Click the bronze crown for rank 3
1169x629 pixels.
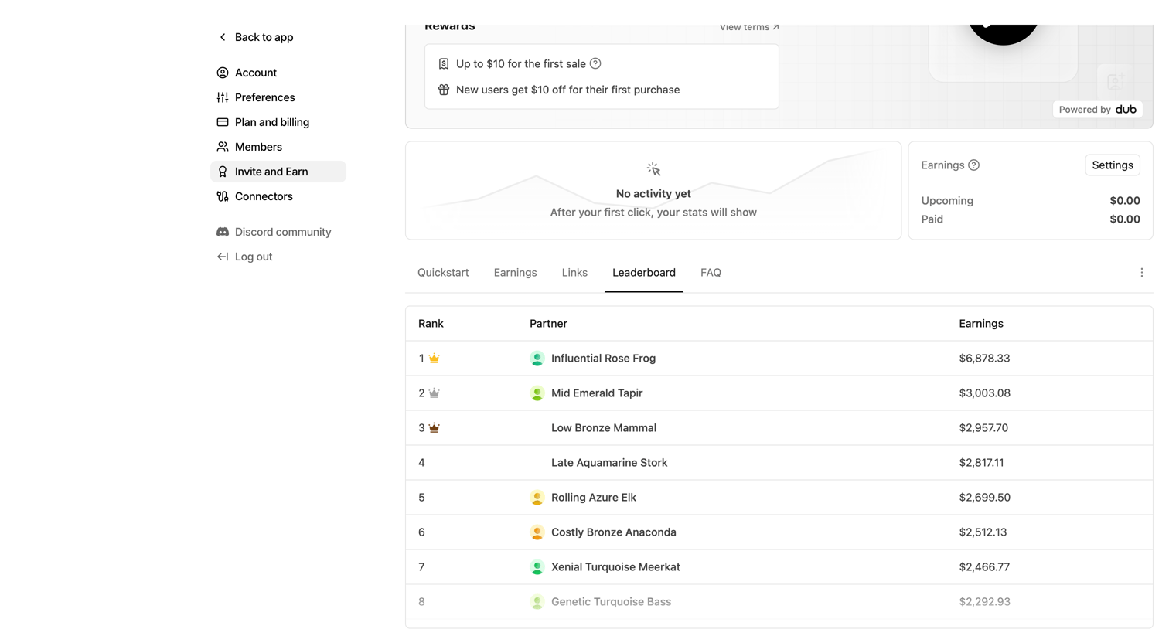click(435, 428)
